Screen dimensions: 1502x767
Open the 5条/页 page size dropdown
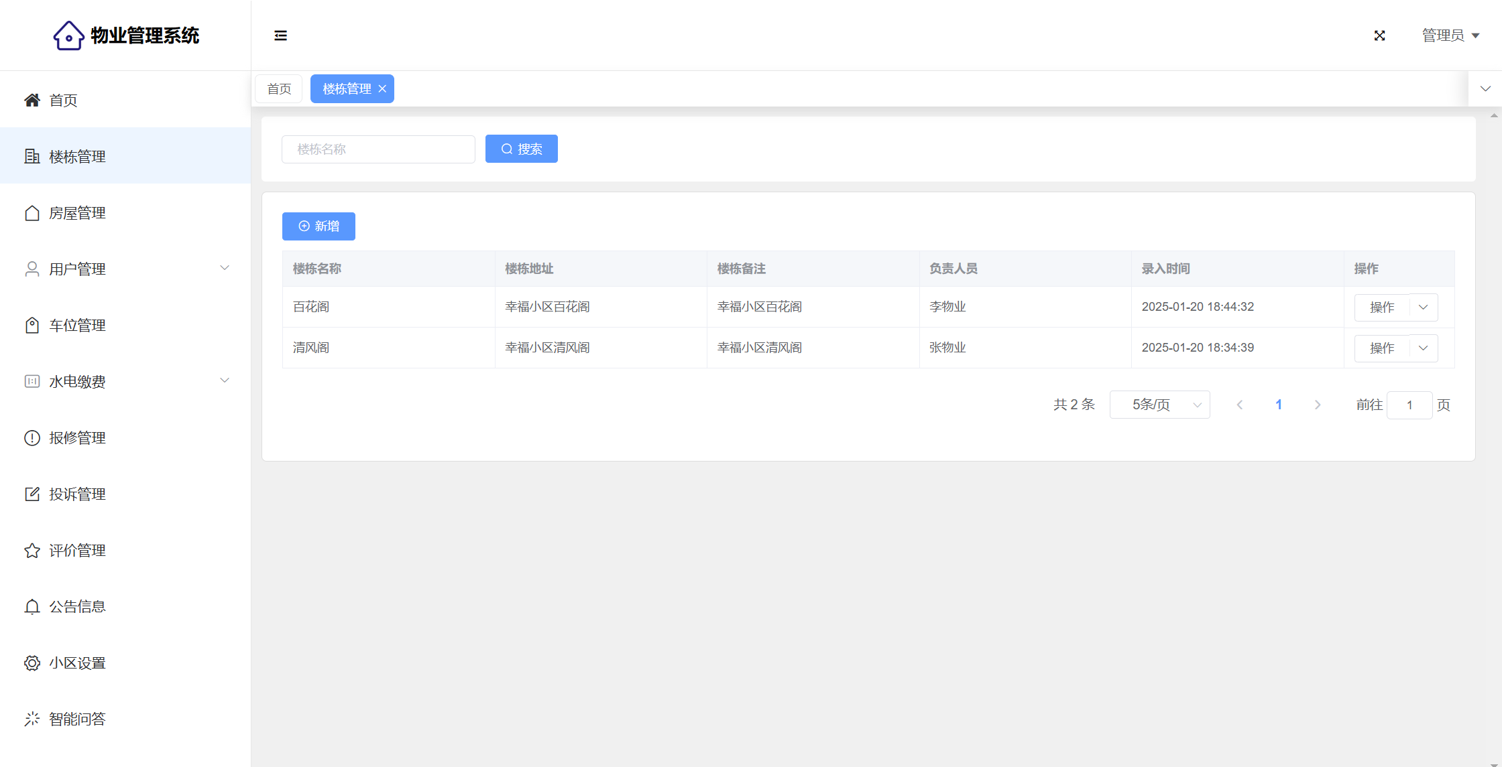[x=1159, y=405]
